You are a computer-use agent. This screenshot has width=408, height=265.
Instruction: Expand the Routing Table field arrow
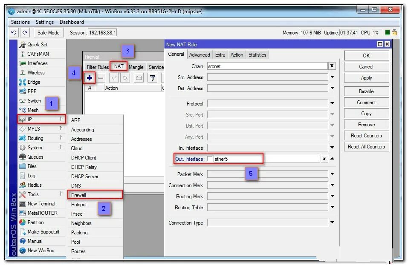[332, 208]
